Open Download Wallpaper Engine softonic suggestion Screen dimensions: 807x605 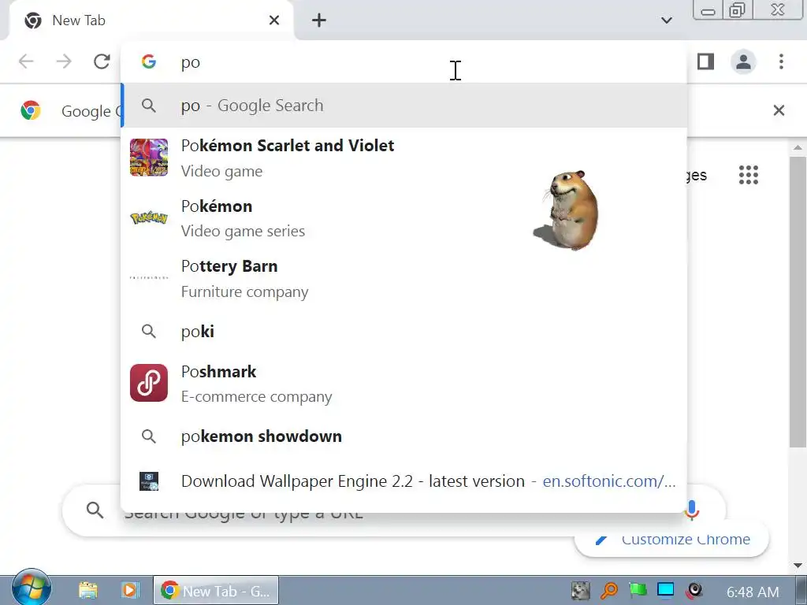click(404, 481)
